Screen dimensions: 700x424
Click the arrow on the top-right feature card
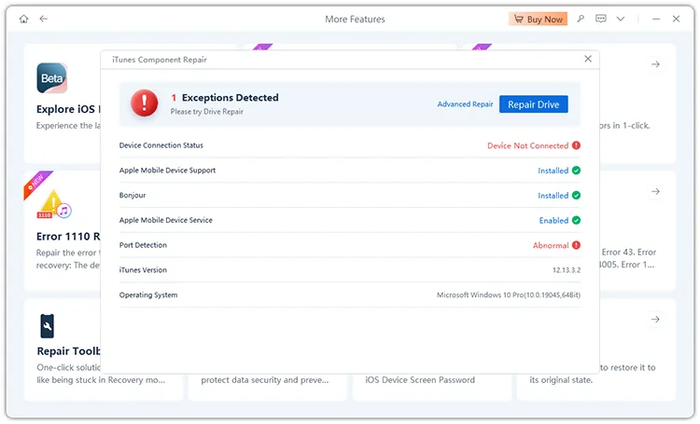[x=656, y=64]
